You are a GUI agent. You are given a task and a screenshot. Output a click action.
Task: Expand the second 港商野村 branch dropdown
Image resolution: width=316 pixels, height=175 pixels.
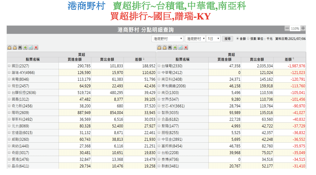(x=195, y=39)
